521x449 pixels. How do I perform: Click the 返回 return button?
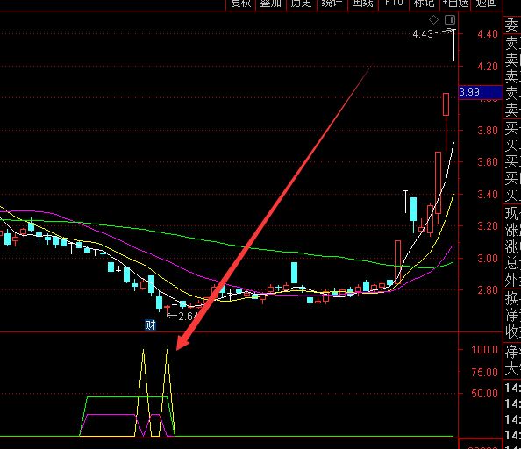pyautogui.click(x=487, y=4)
